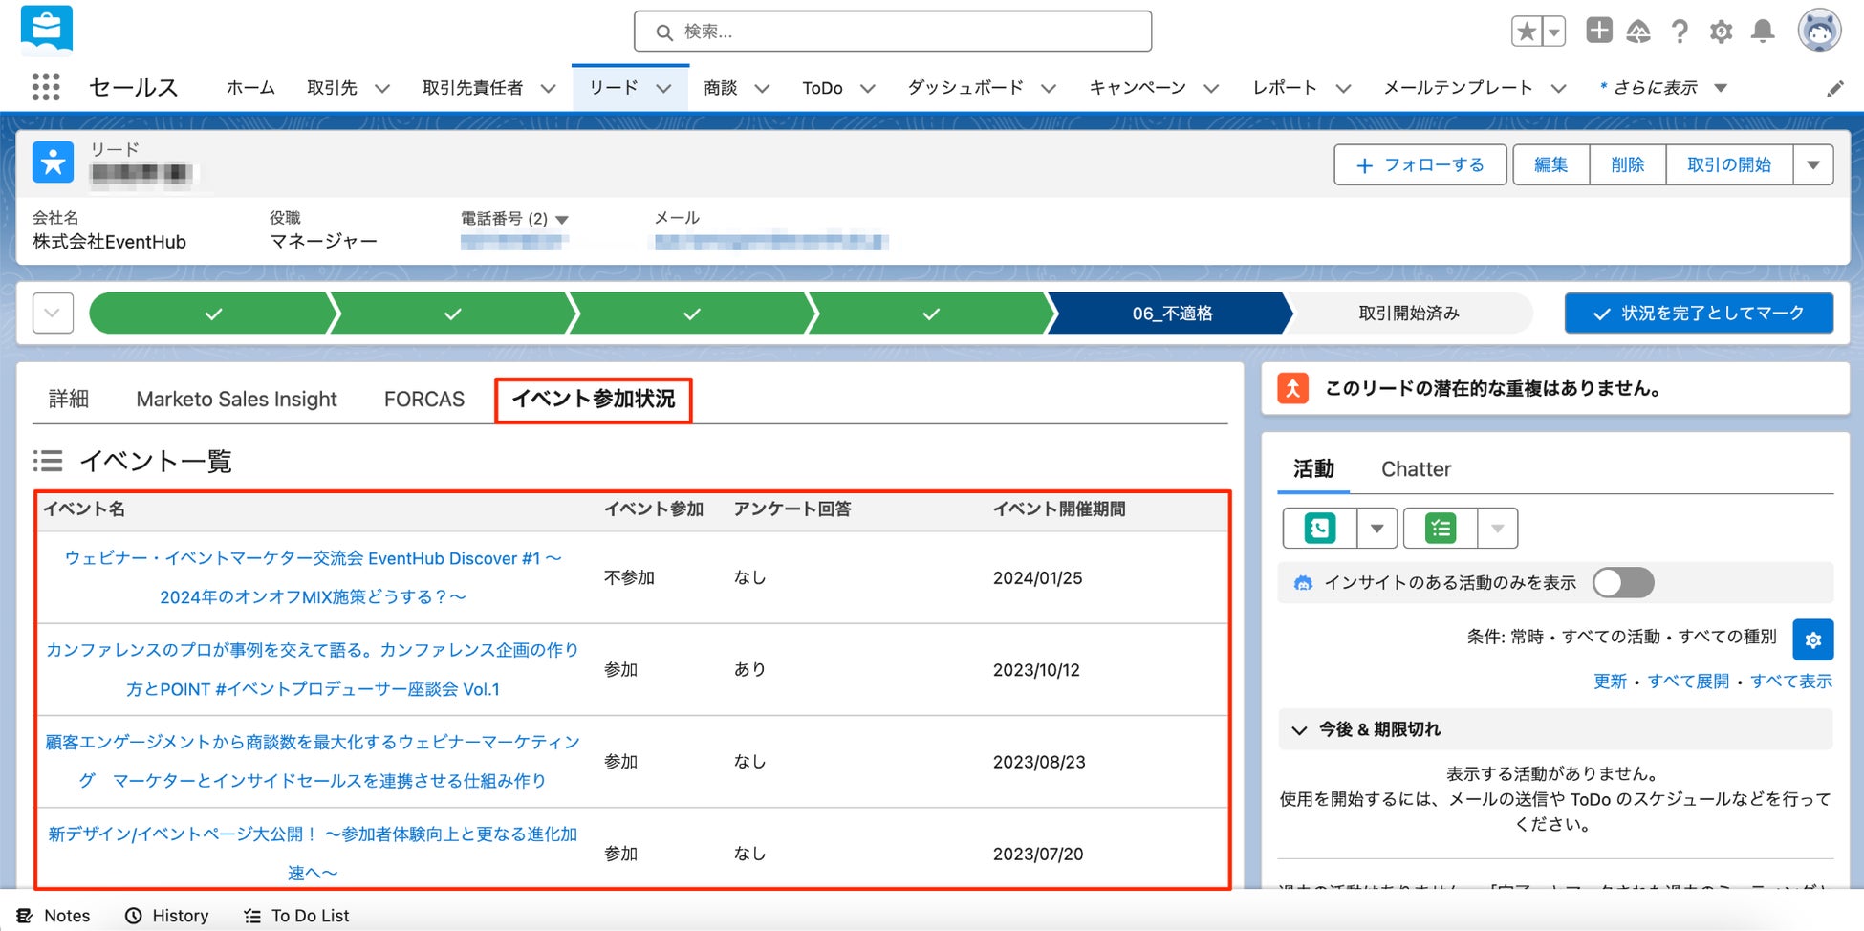The image size is (1864, 931).
Task: Switch to the 詳細 tab
Action: pos(69,399)
